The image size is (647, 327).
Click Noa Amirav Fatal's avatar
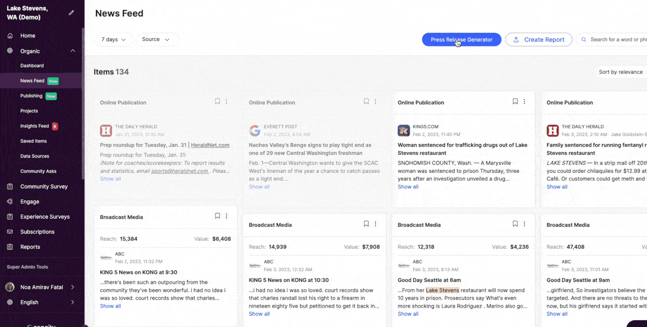tap(10, 287)
